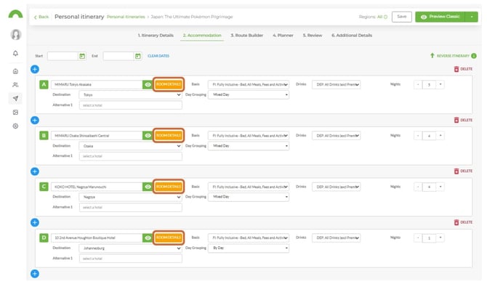The width and height of the screenshot is (487, 284).
Task: Open the Start date calendar picker
Action: 82,56
